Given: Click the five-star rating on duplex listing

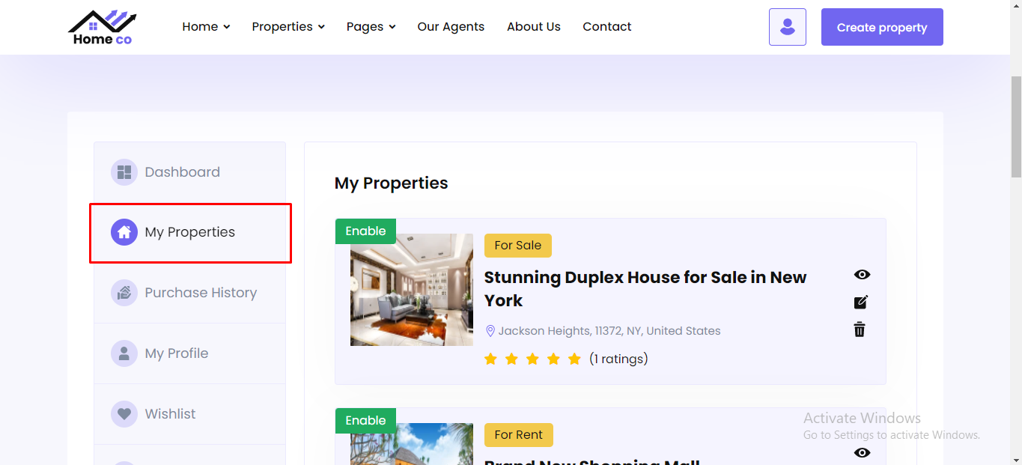Looking at the screenshot, I should pyautogui.click(x=532, y=359).
